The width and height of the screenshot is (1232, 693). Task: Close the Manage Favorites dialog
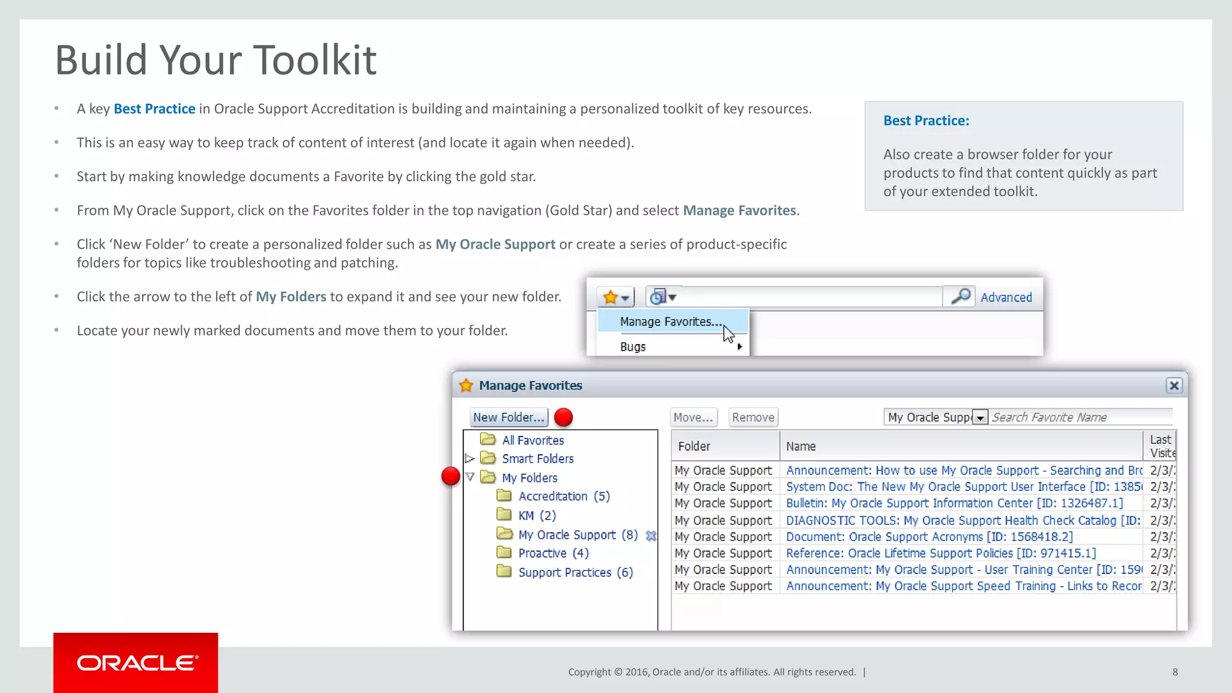click(x=1174, y=386)
